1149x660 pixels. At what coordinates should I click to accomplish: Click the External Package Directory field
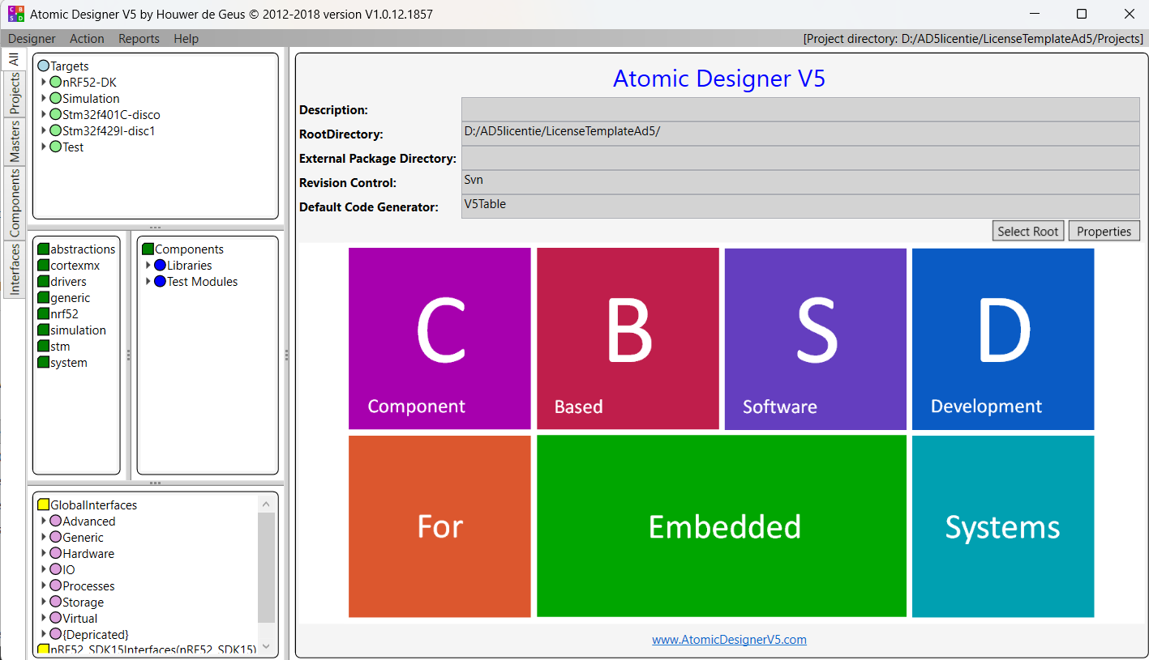(800, 158)
